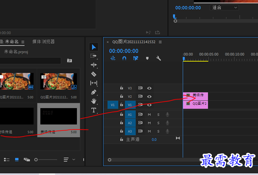Select the Ripple Edit tool
Viewport: 258px width, 175px height.
click(x=94, y=65)
